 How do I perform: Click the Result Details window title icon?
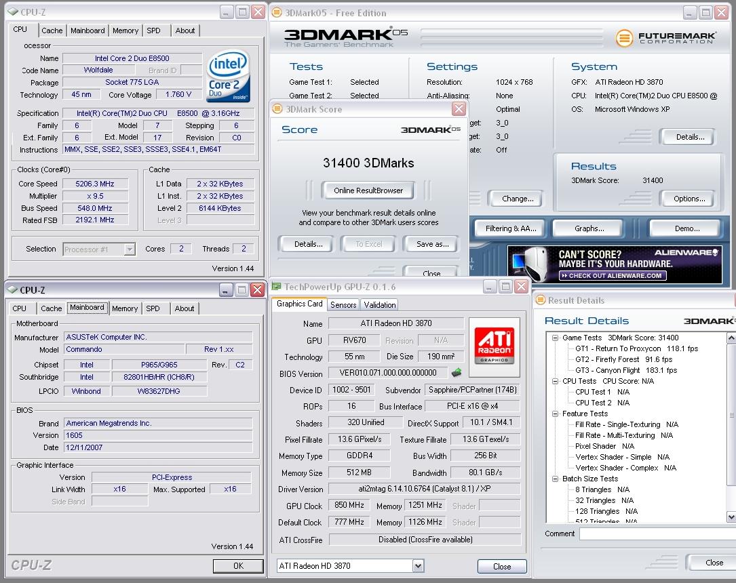tap(541, 300)
